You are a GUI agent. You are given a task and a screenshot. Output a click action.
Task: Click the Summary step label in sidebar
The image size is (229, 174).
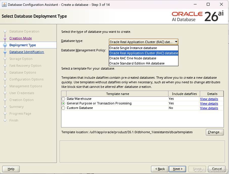[16, 107]
